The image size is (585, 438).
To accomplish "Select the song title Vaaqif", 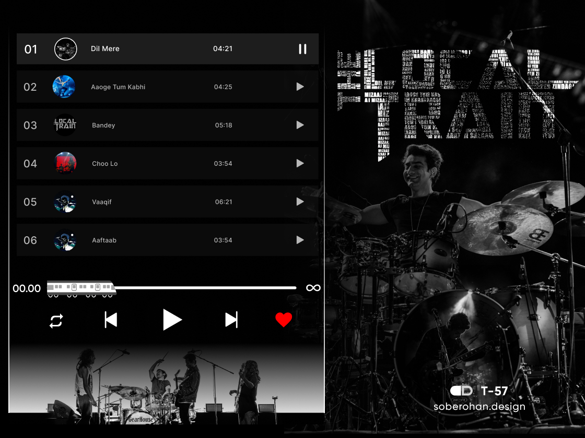I will click(x=102, y=202).
